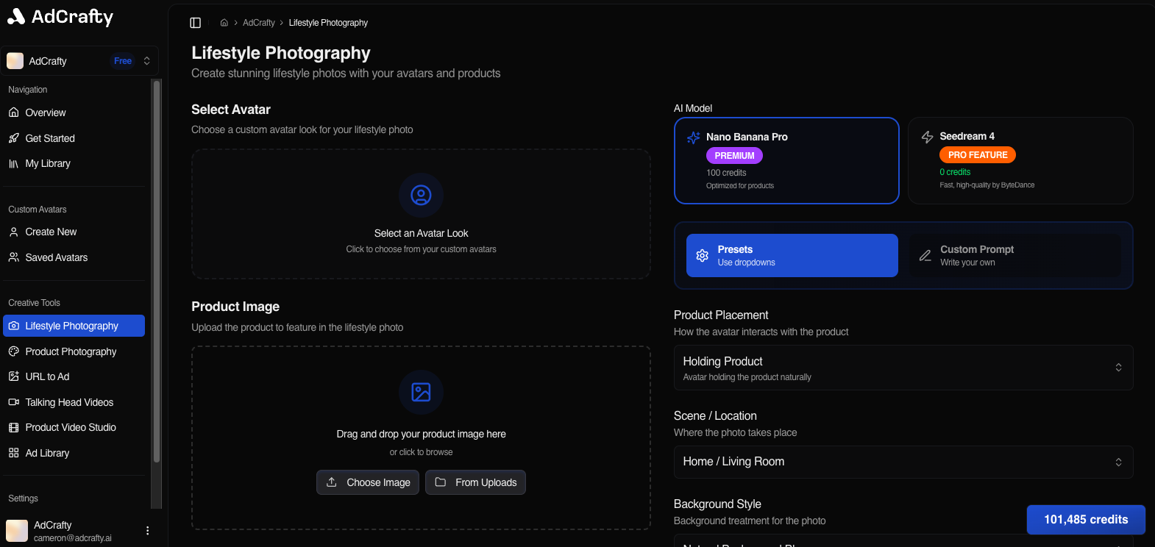The width and height of the screenshot is (1155, 547).
Task: Select the Nano Banana Pro model card
Action: 786,160
